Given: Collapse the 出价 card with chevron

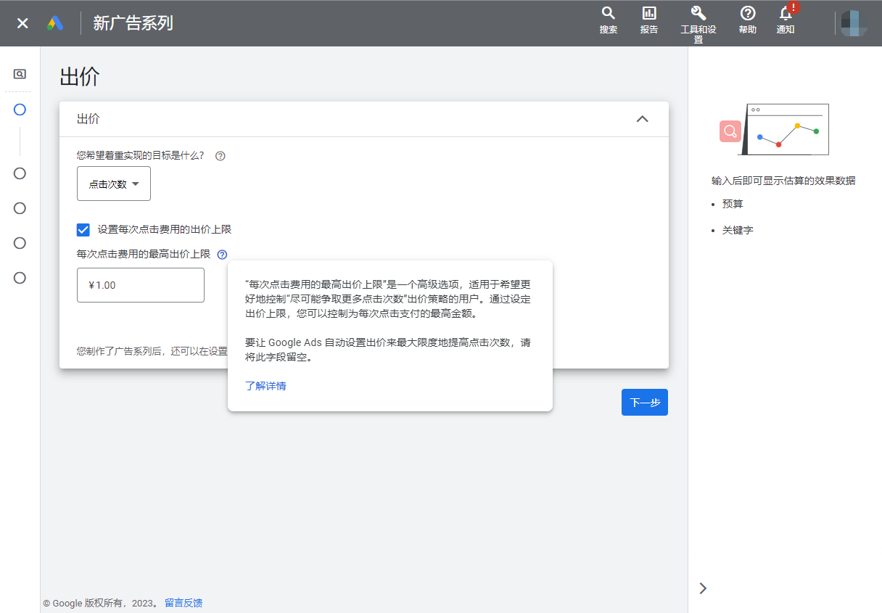Looking at the screenshot, I should (x=642, y=119).
